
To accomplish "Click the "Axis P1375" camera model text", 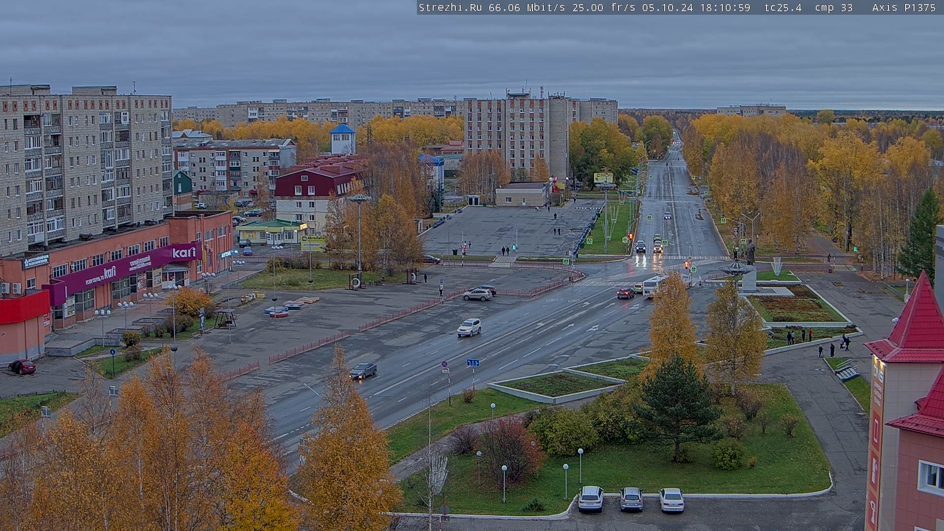I will click(x=904, y=7).
